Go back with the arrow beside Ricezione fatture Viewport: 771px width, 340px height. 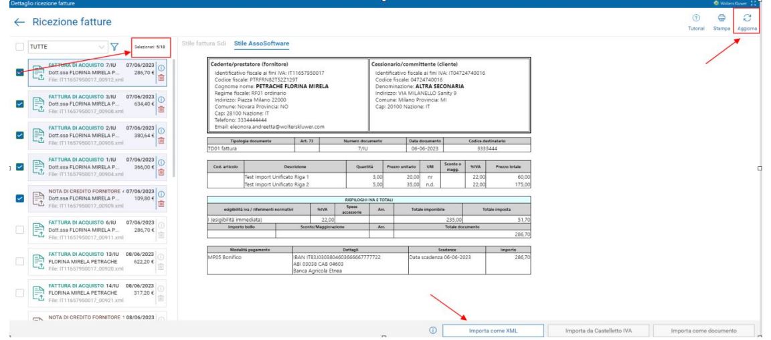(x=19, y=22)
